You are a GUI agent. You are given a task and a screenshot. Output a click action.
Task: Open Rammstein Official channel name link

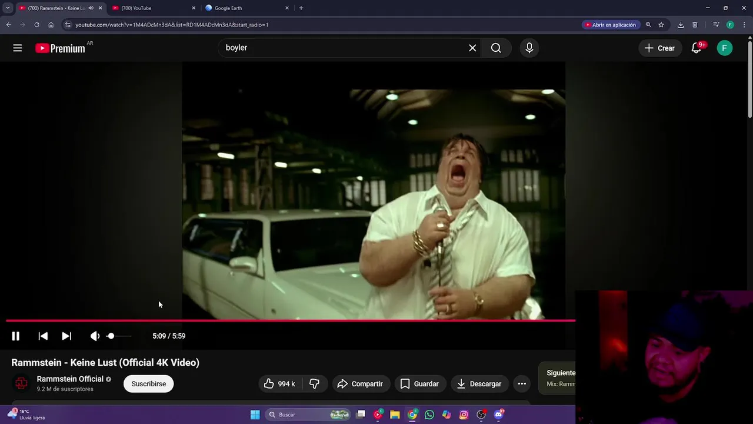[70, 379]
